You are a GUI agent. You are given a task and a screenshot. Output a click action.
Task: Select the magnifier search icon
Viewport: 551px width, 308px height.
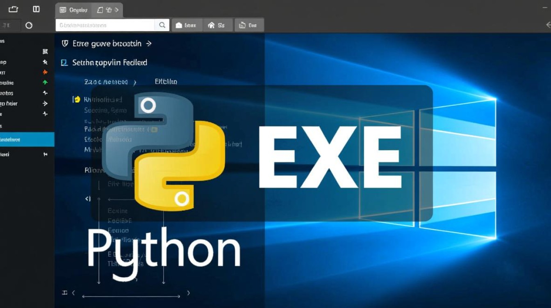[162, 25]
